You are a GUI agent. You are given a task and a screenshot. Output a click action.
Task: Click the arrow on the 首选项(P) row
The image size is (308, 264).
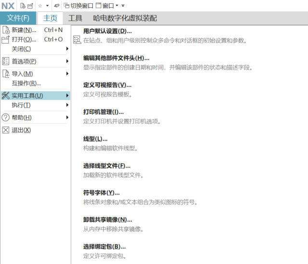tap(67, 61)
